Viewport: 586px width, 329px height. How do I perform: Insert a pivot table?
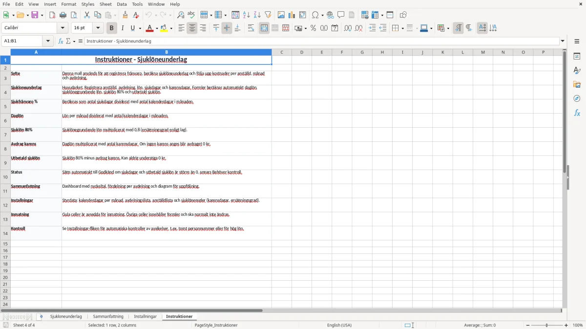[x=303, y=15]
